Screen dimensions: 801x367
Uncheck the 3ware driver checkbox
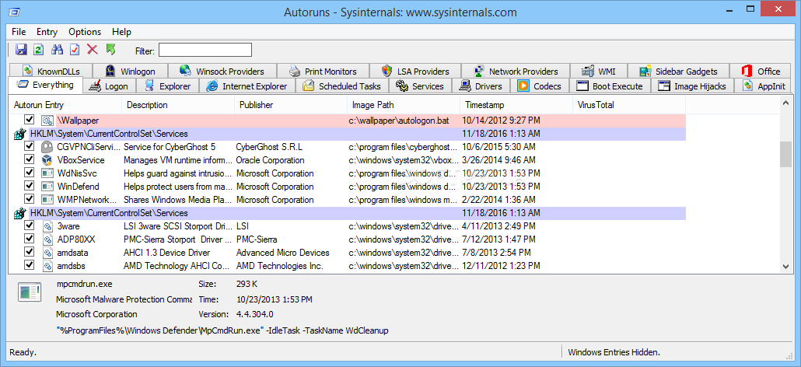click(29, 225)
